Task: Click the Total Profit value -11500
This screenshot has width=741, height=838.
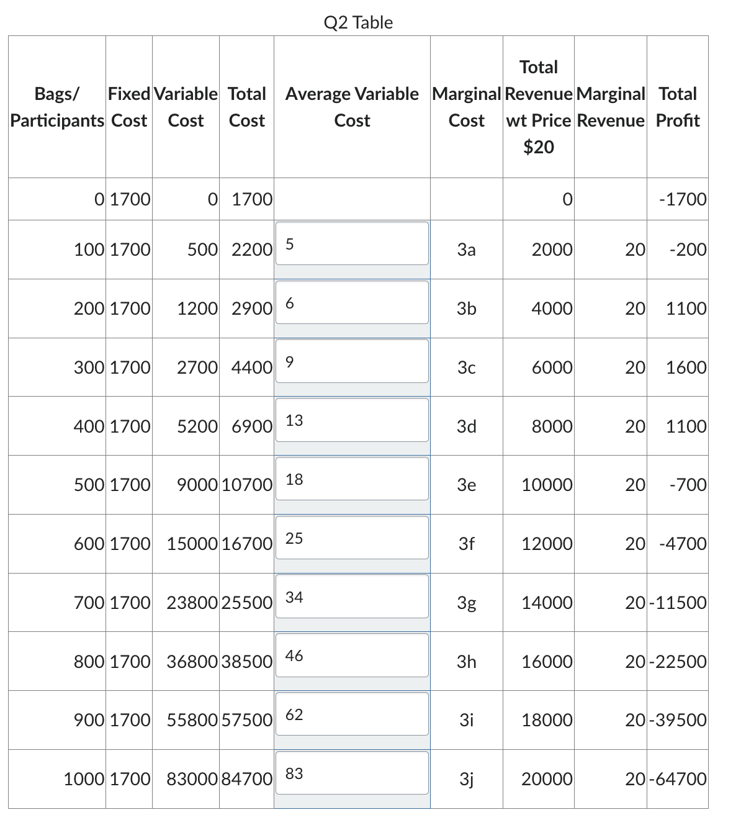Action: click(678, 603)
